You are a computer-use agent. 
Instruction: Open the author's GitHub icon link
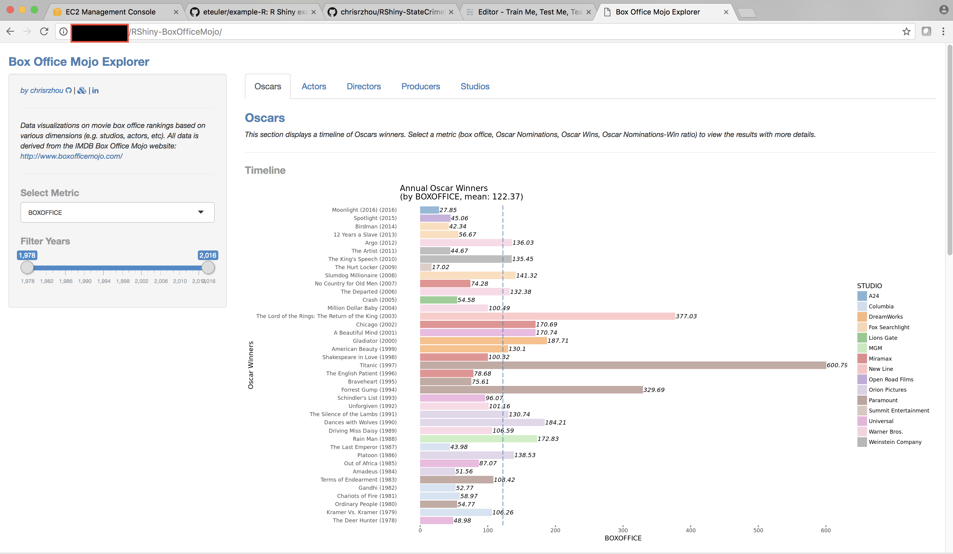point(68,91)
